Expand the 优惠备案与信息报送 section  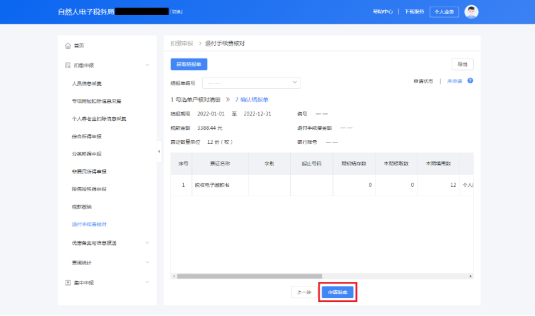click(147, 243)
